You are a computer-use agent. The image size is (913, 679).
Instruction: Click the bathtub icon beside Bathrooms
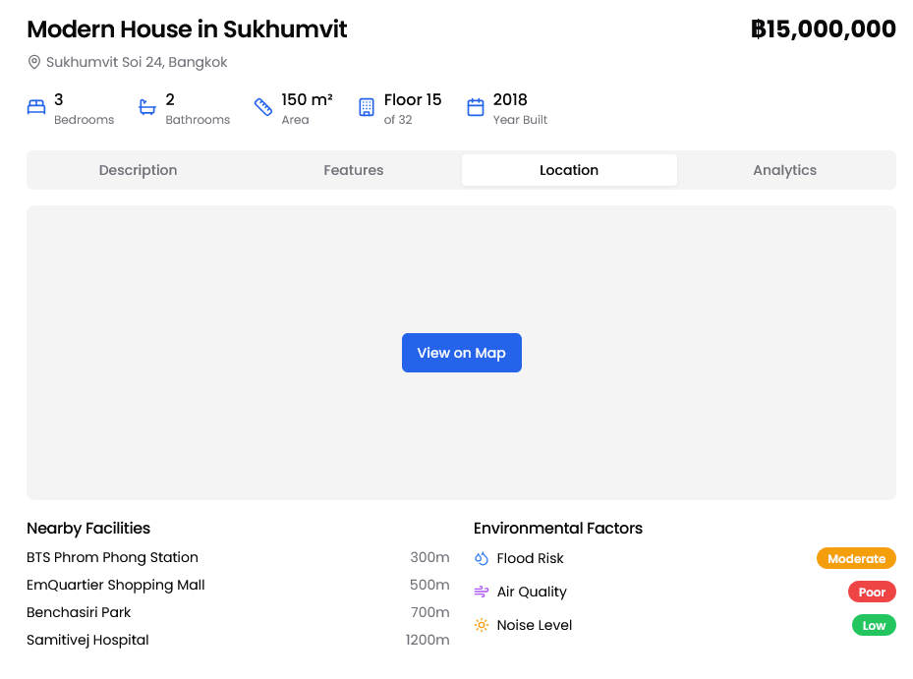tap(147, 108)
